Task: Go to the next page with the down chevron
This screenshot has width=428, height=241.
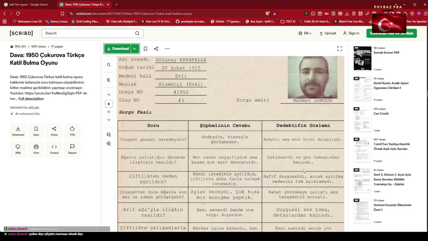Action: pos(109,120)
